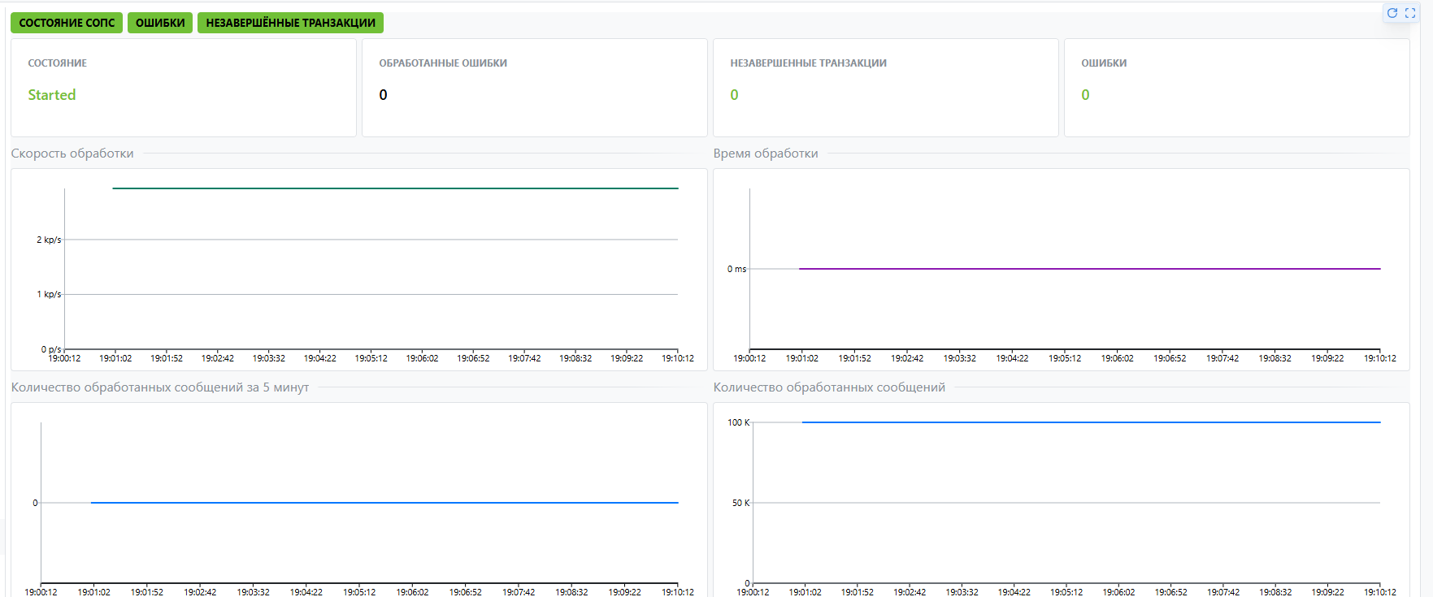The width and height of the screenshot is (1433, 597).
Task: Click the Количество обработанных сообщений heading on the right
Action: click(x=829, y=387)
